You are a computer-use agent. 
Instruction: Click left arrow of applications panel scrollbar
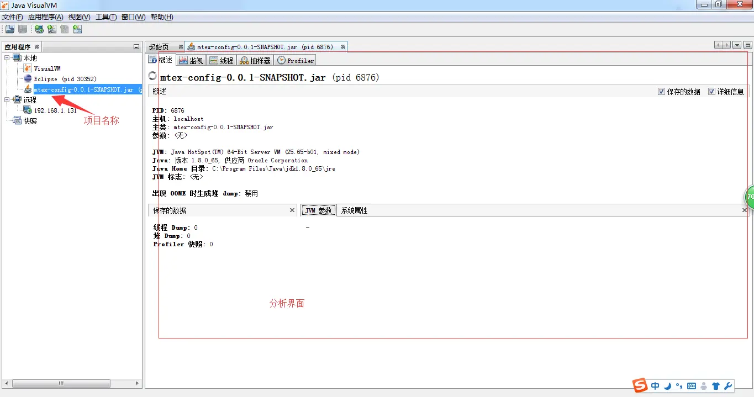(7, 383)
